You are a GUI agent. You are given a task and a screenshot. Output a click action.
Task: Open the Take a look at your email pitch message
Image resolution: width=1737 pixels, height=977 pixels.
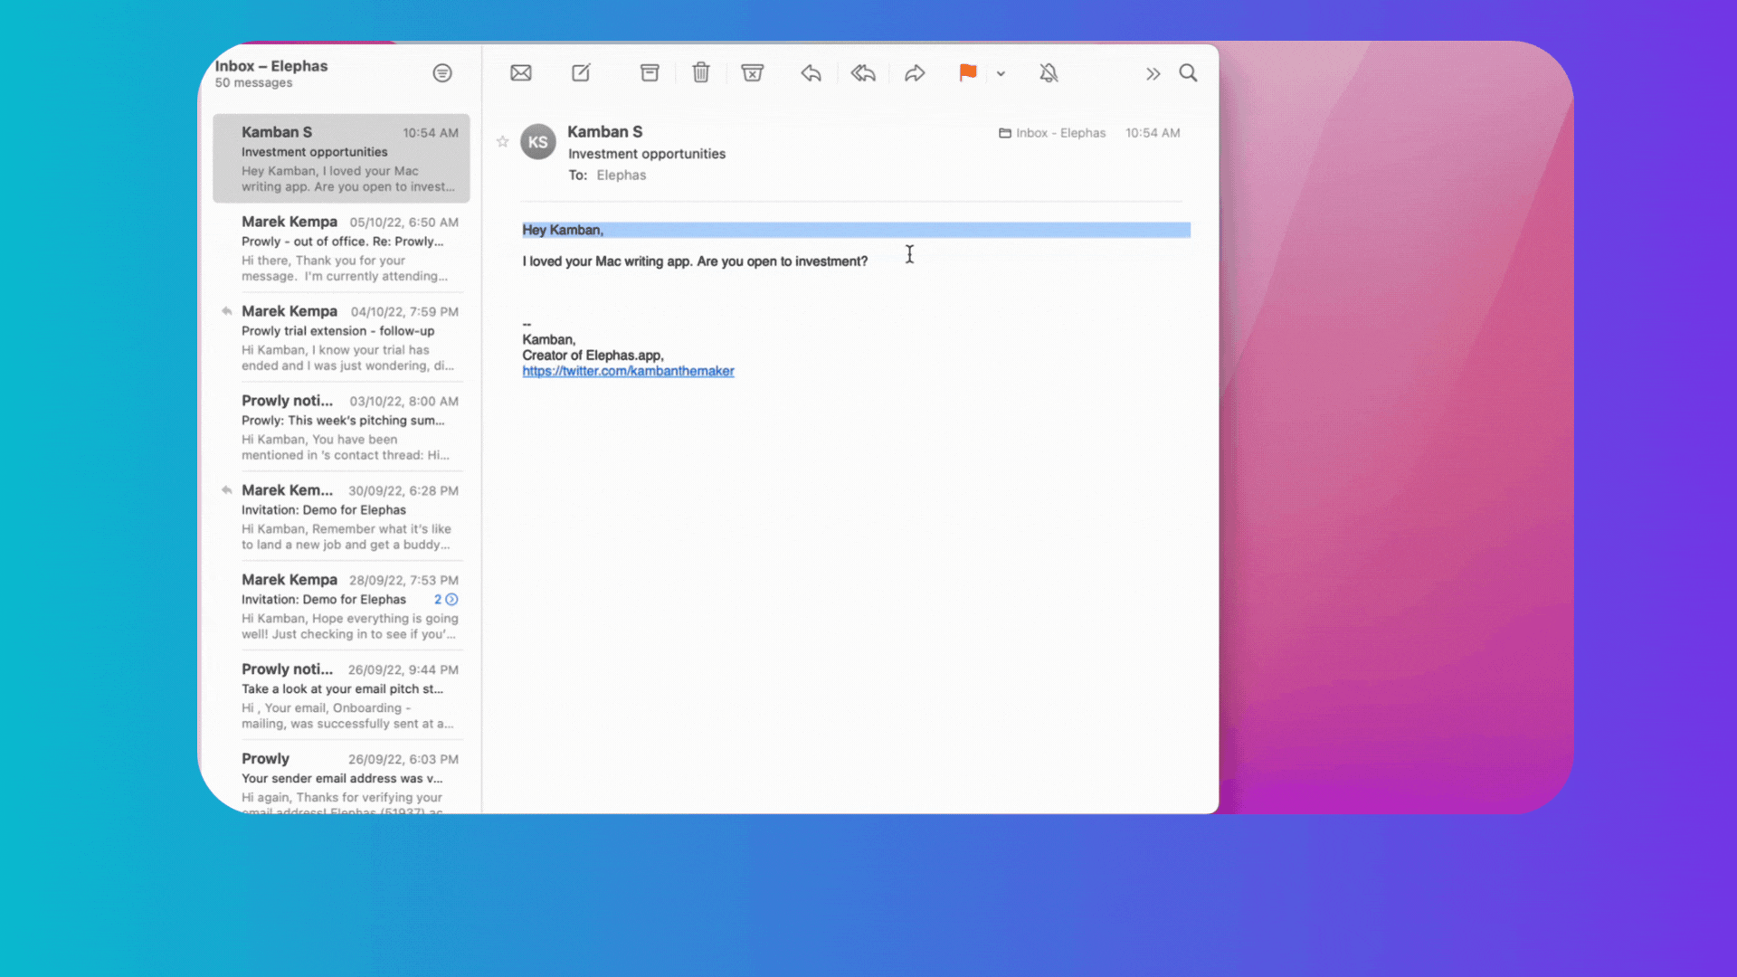(x=341, y=696)
